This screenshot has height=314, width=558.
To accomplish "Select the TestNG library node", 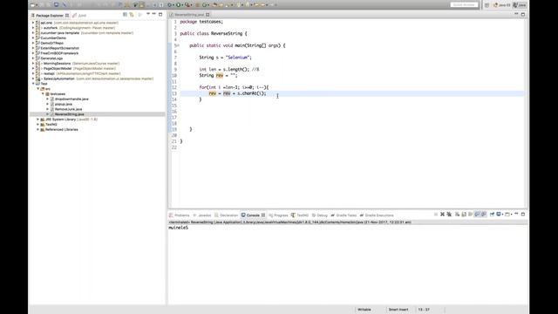I will [x=51, y=125].
